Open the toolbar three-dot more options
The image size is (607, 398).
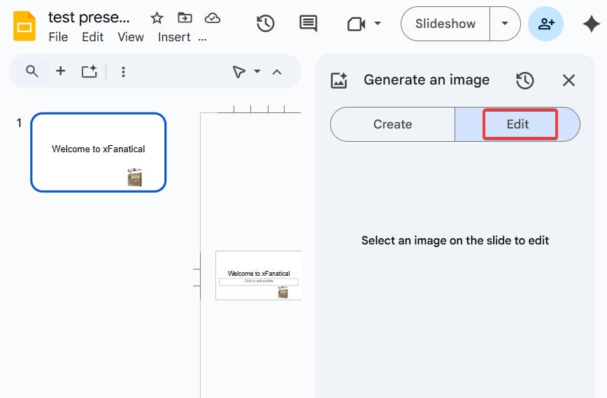click(x=123, y=71)
